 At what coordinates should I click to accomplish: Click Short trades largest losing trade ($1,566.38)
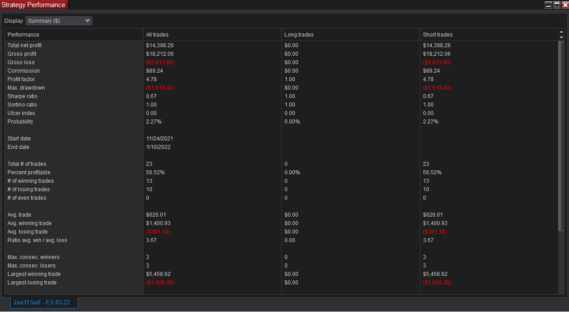(437, 283)
